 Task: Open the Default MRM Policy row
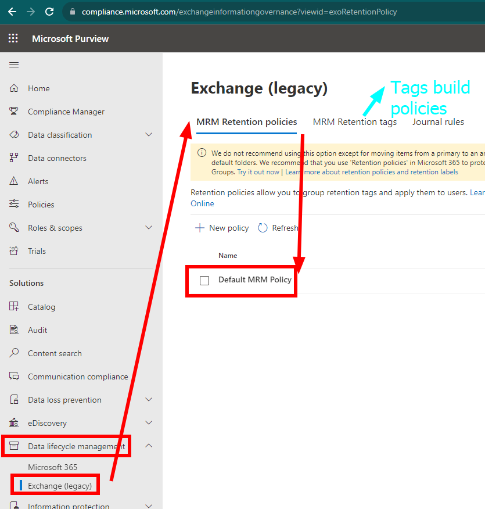click(255, 280)
